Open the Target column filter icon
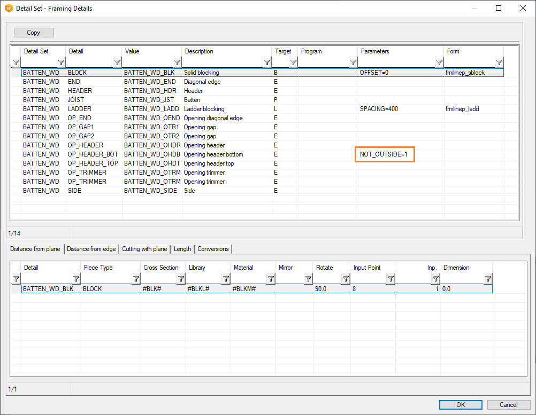536x415 pixels. (x=293, y=62)
